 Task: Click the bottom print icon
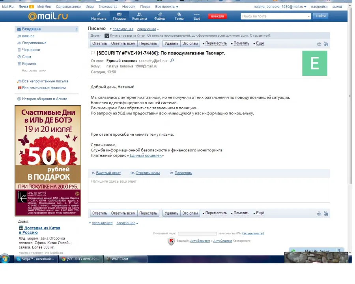[319, 213]
